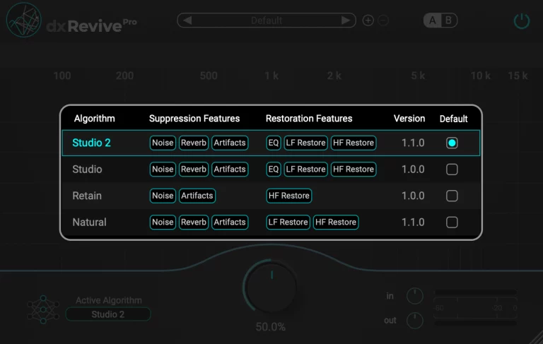Click the main amount knob
The height and width of the screenshot is (344, 543).
(271, 287)
